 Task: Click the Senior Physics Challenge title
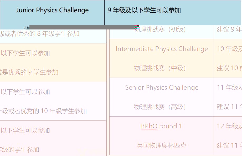pos(162,87)
